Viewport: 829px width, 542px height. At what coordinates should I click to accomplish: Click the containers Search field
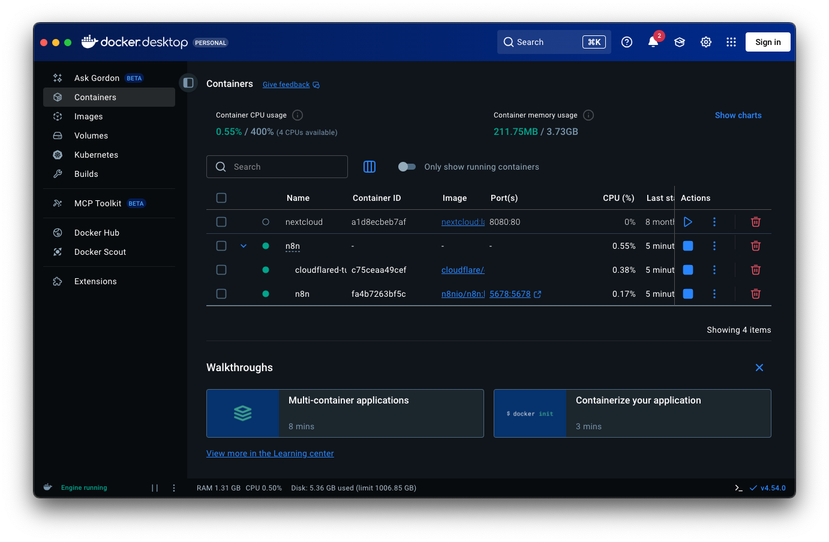pos(277,167)
